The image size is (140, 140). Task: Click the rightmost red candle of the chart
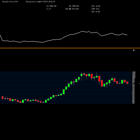click(127, 83)
